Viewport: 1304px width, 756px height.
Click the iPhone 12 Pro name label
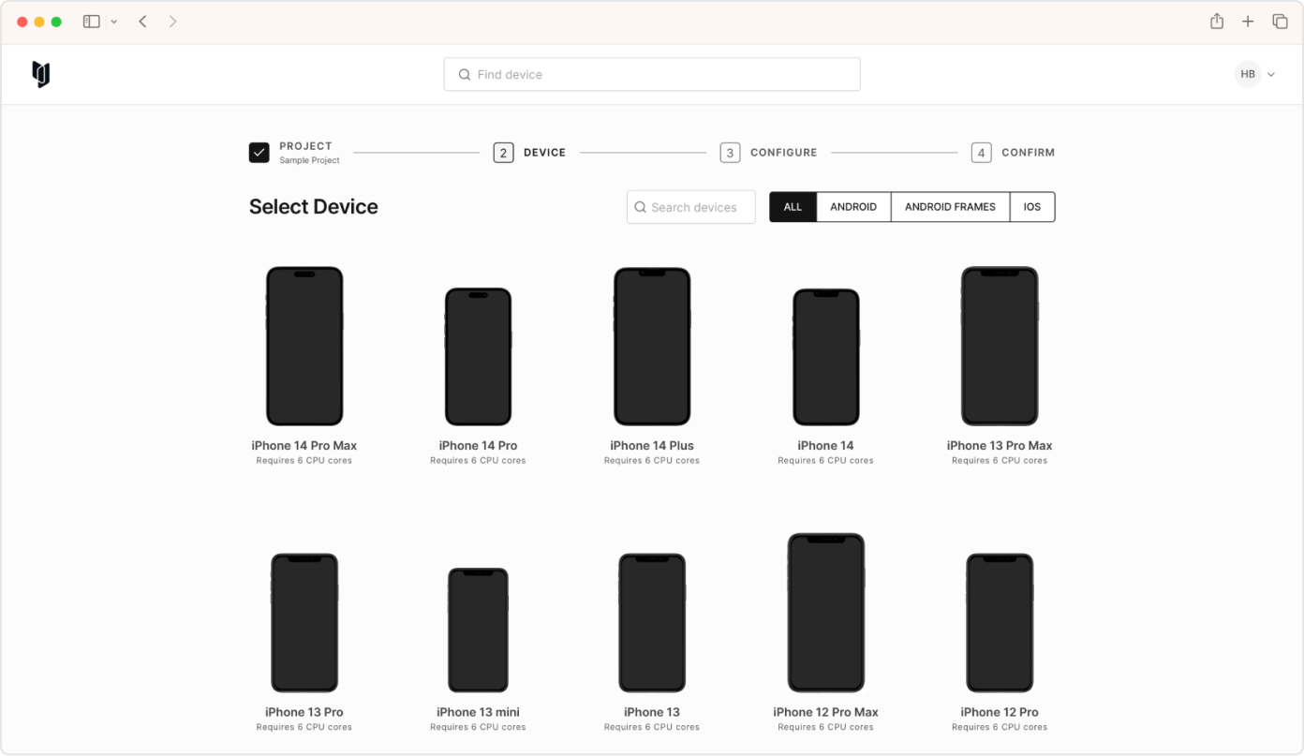click(1000, 712)
